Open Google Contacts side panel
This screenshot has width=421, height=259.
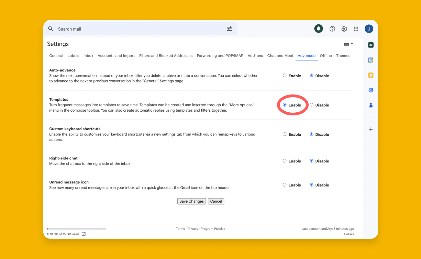pos(371,105)
